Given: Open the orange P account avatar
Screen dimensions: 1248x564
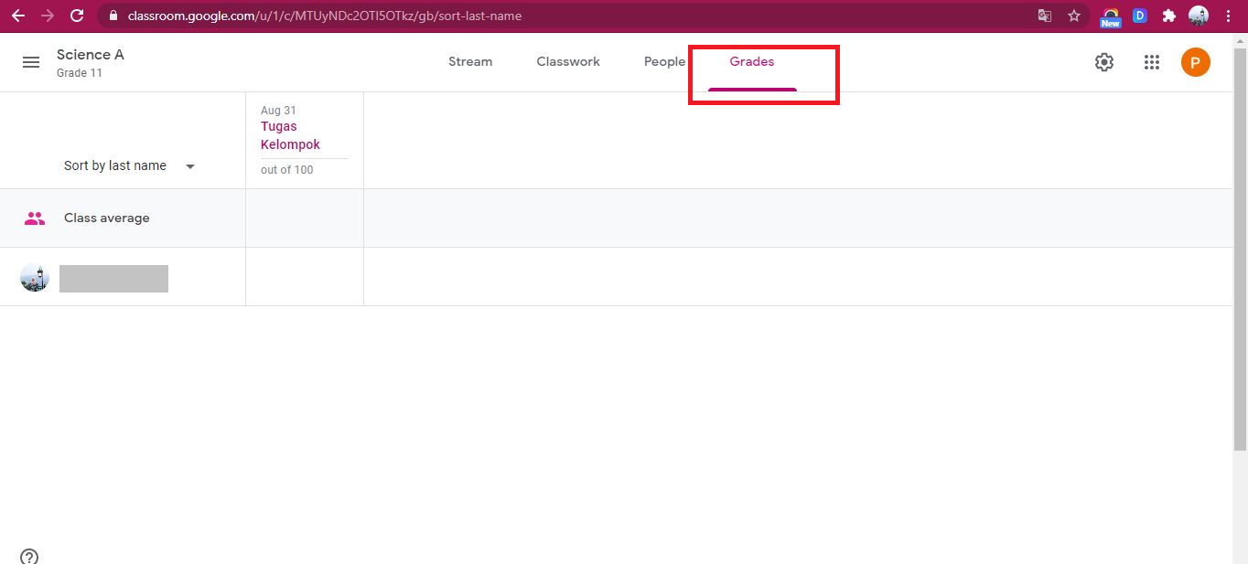Looking at the screenshot, I should click(x=1196, y=62).
